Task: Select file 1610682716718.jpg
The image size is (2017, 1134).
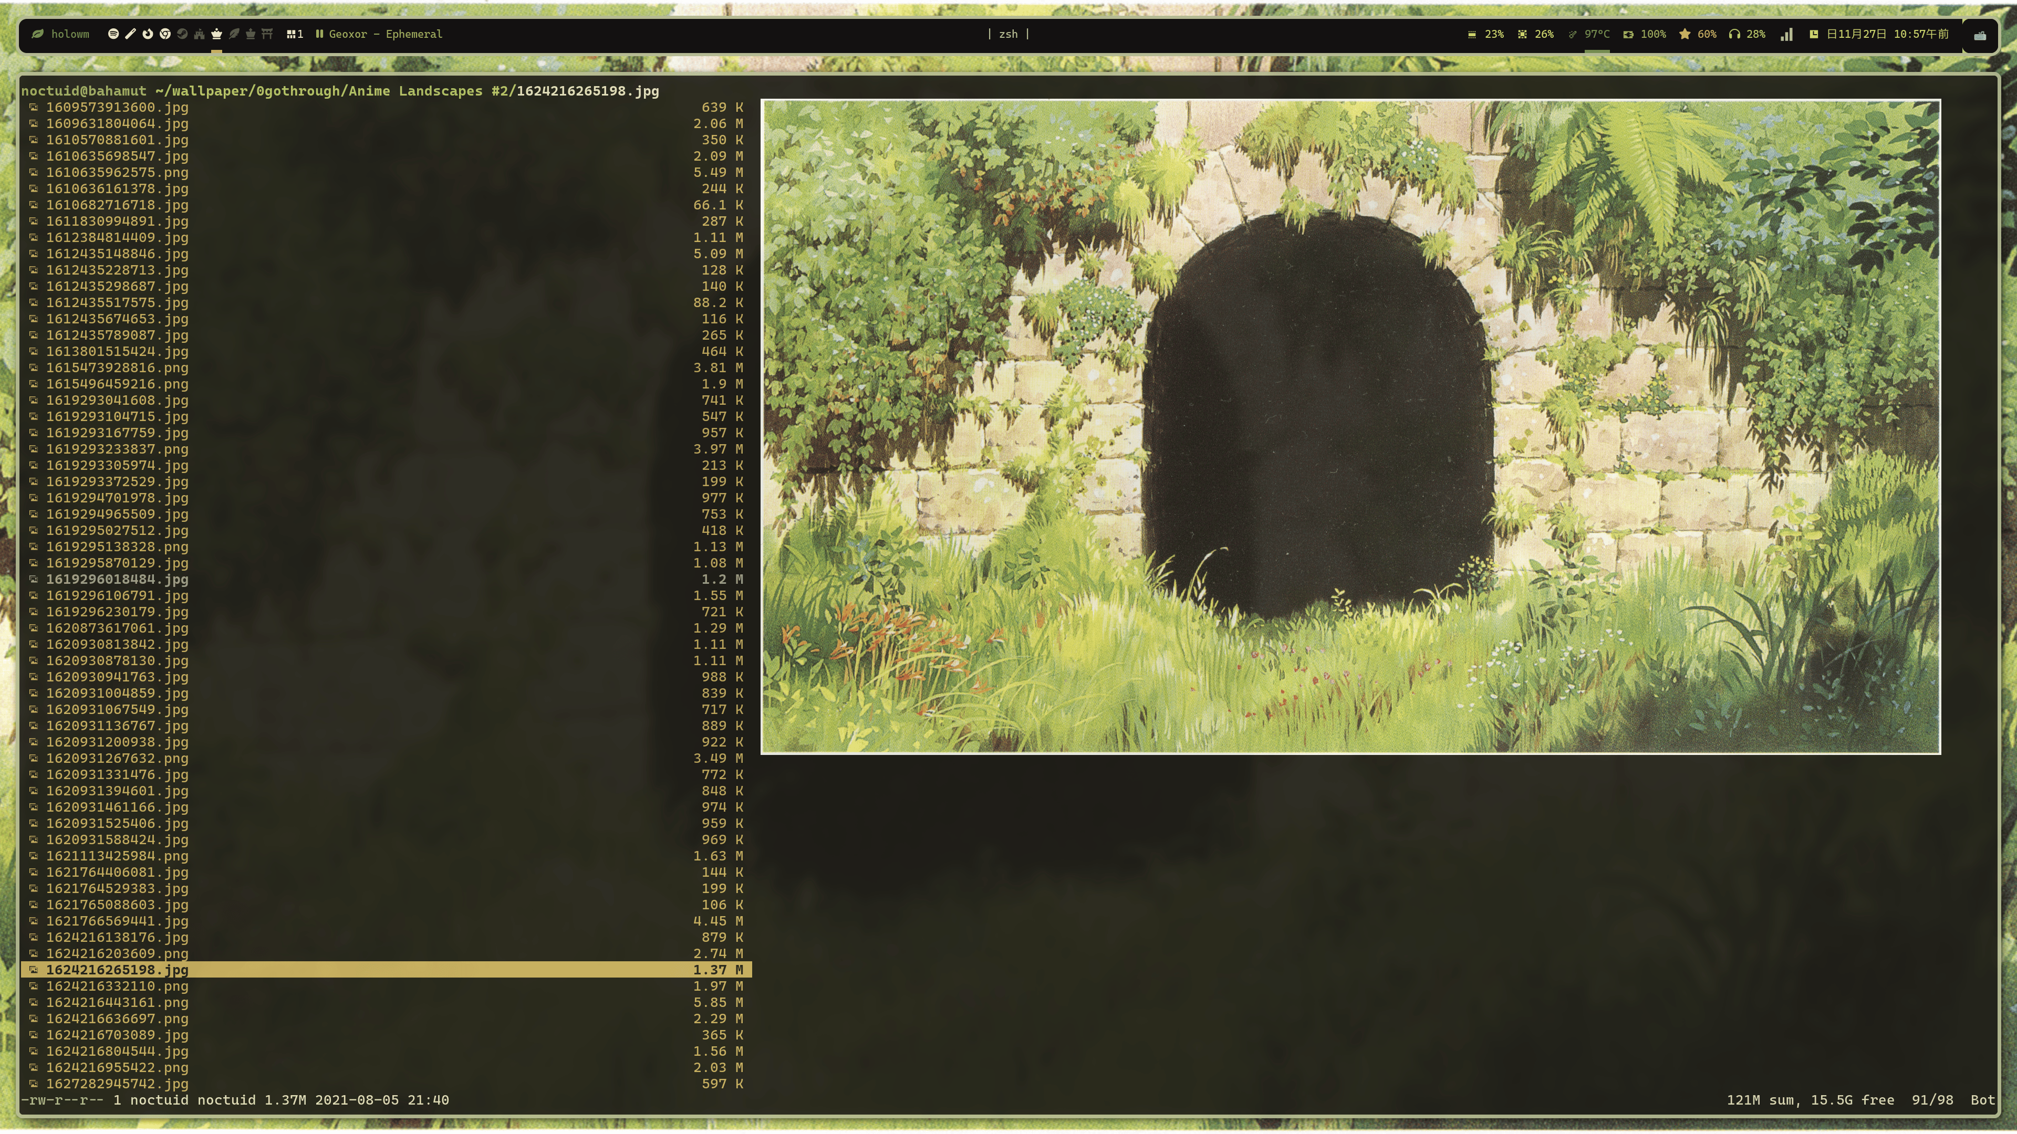Action: click(386, 205)
